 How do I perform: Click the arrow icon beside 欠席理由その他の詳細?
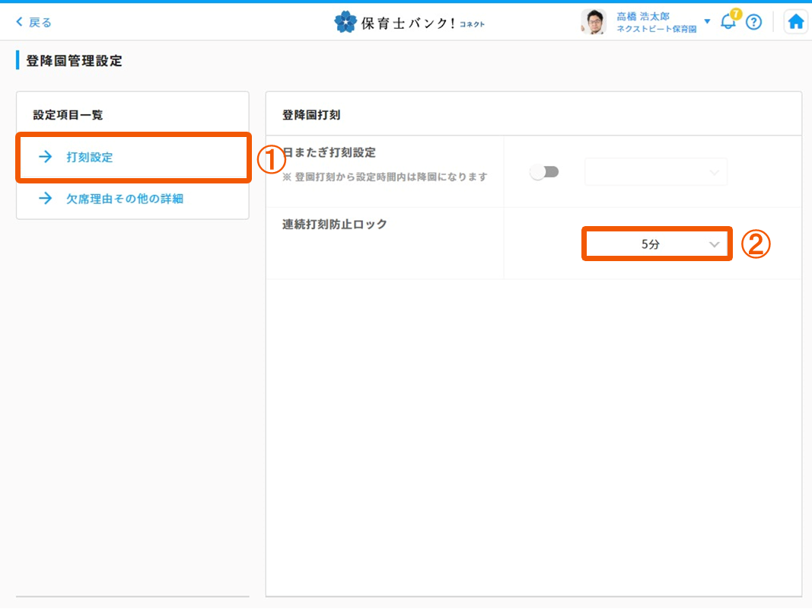point(46,199)
